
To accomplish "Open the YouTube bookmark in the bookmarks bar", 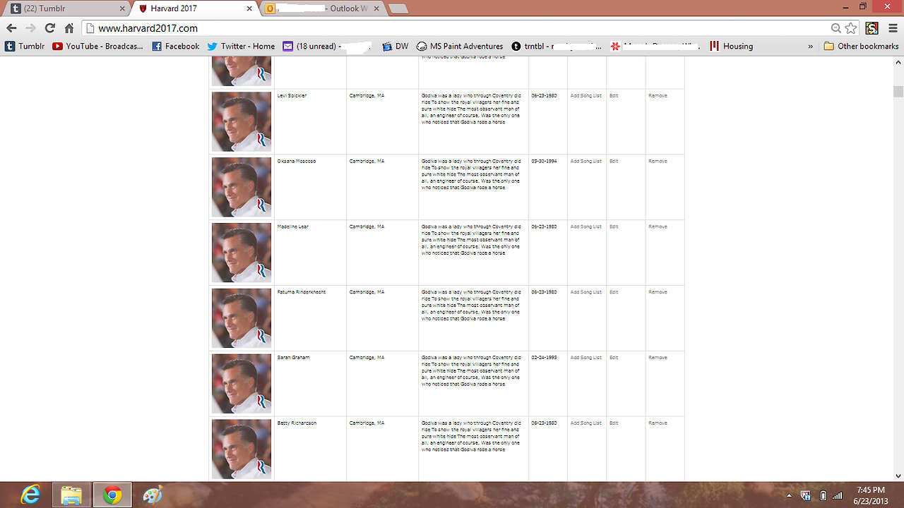I will tap(97, 46).
